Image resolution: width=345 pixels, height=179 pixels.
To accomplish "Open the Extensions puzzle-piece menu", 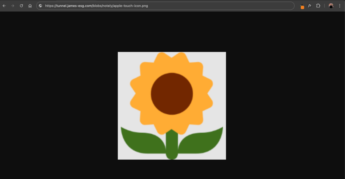I will click(x=318, y=6).
